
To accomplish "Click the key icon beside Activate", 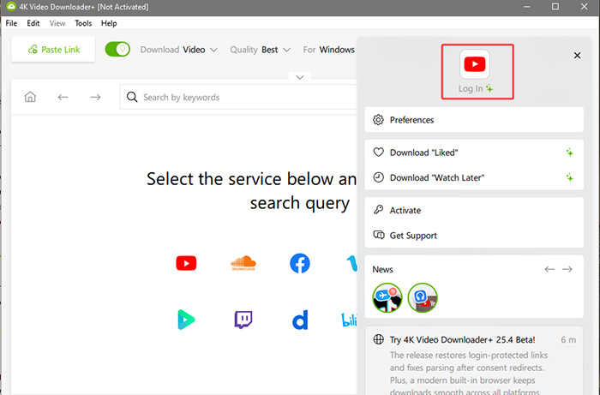I will [379, 210].
